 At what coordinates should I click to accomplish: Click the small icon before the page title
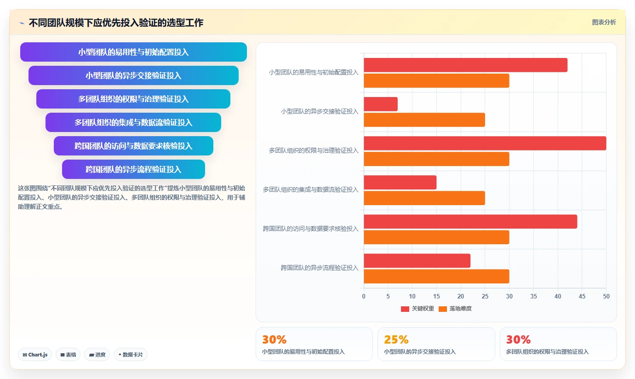pos(22,23)
